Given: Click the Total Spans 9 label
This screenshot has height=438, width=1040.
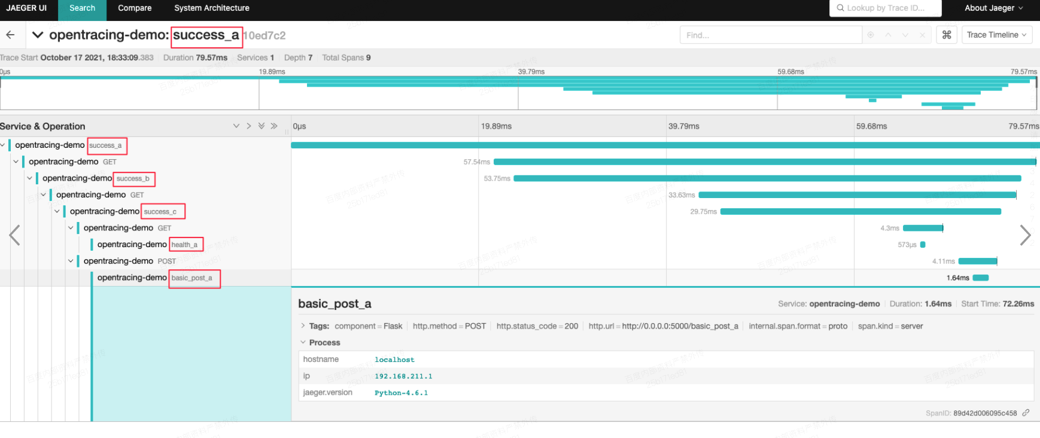Looking at the screenshot, I should 346,57.
